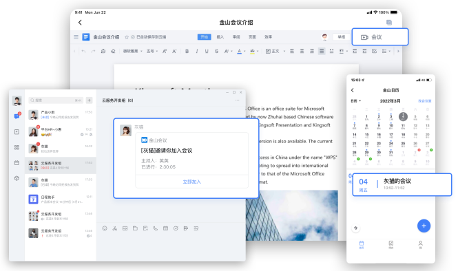This screenshot has width=458, height=271.
Task: Apply font color with underlined A button
Action: tap(239, 52)
